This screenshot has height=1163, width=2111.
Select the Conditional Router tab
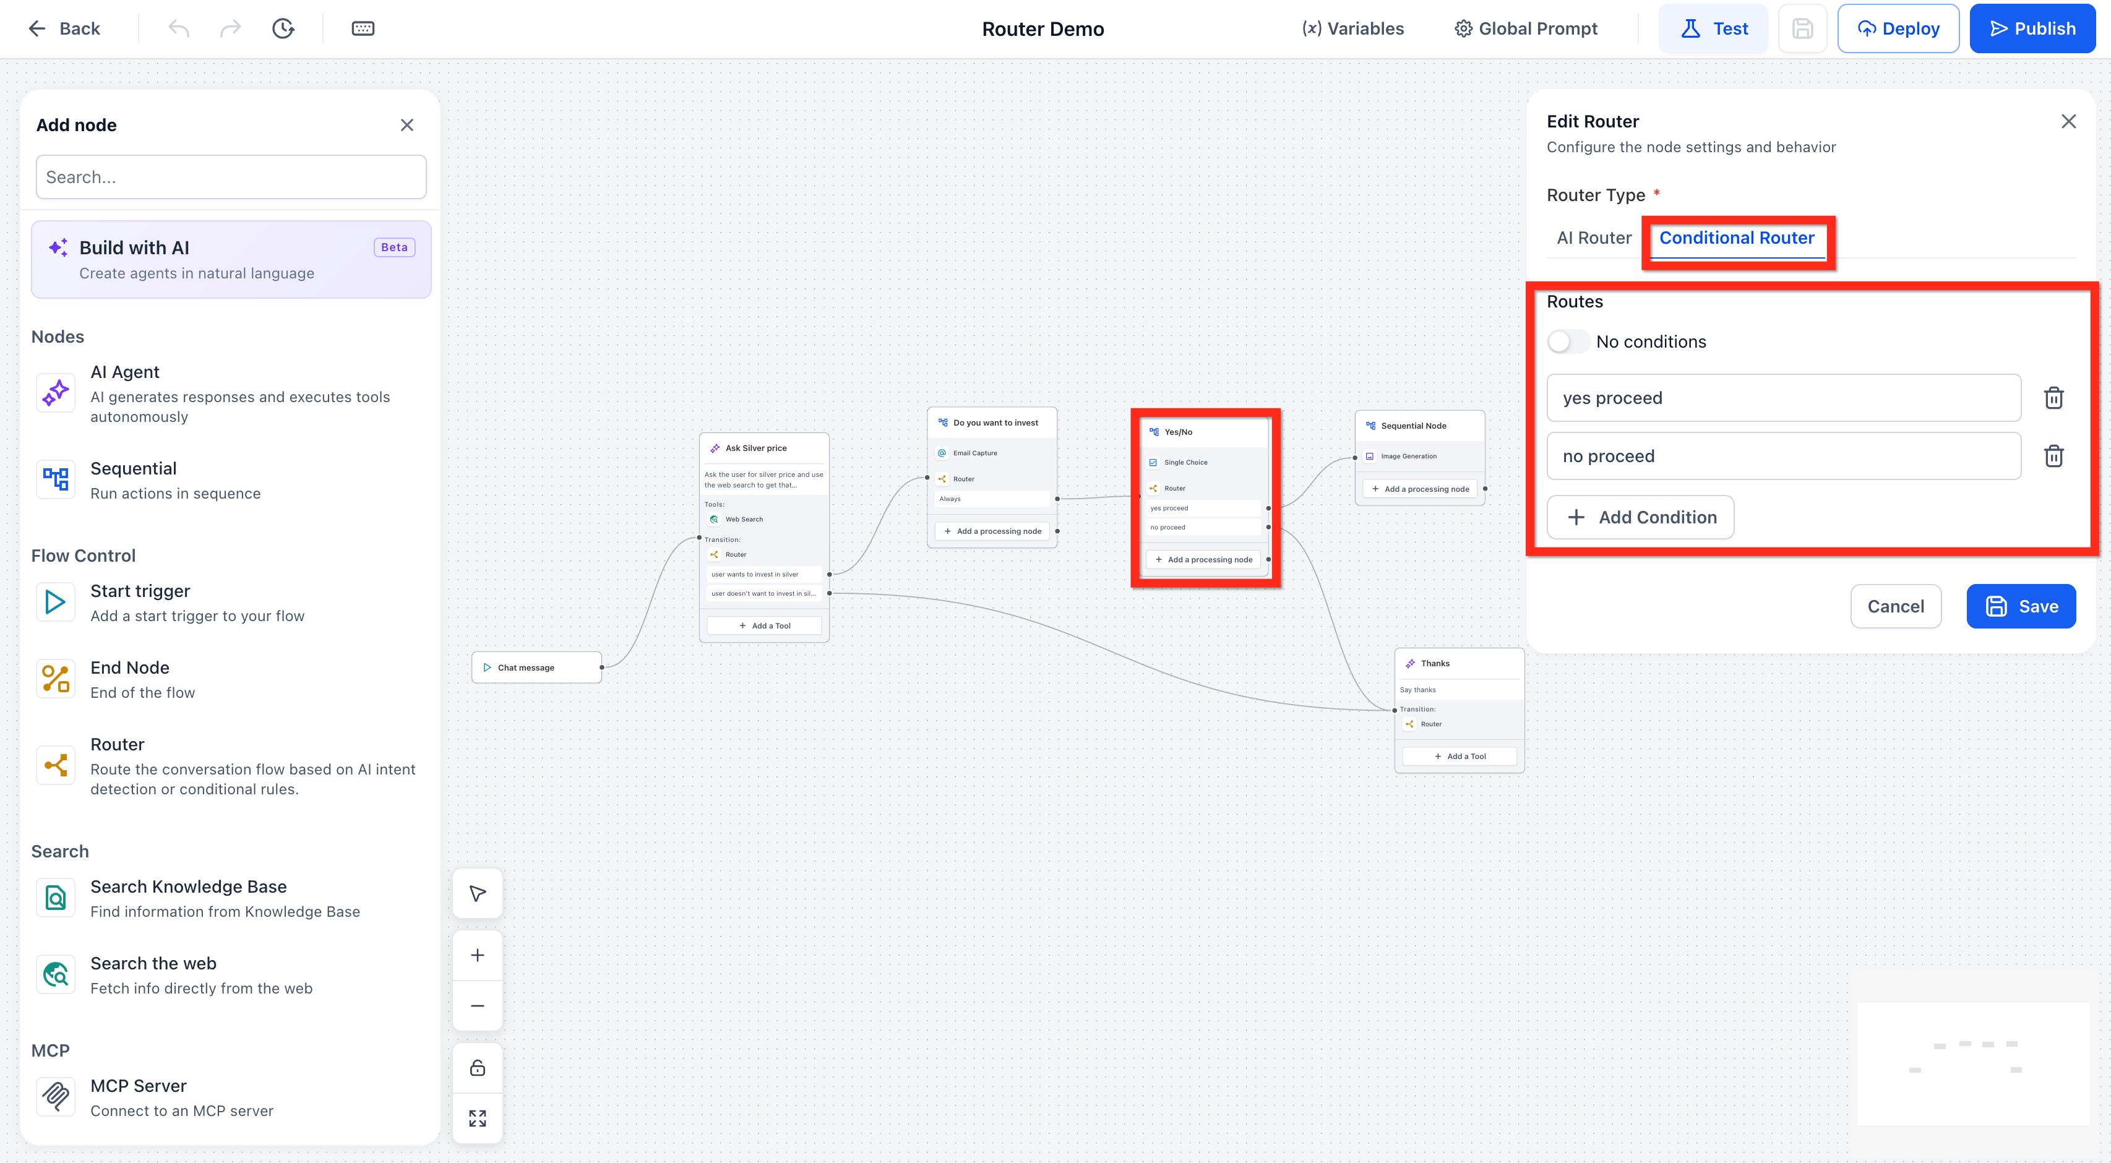pyautogui.click(x=1737, y=238)
